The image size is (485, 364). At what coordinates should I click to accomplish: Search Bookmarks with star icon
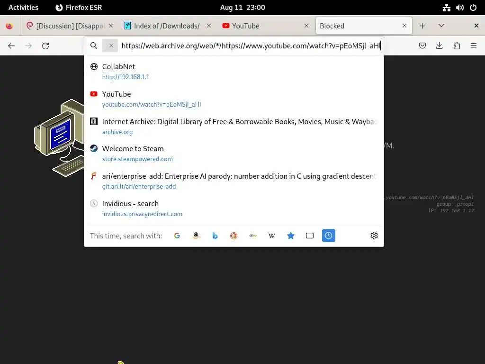(x=291, y=236)
